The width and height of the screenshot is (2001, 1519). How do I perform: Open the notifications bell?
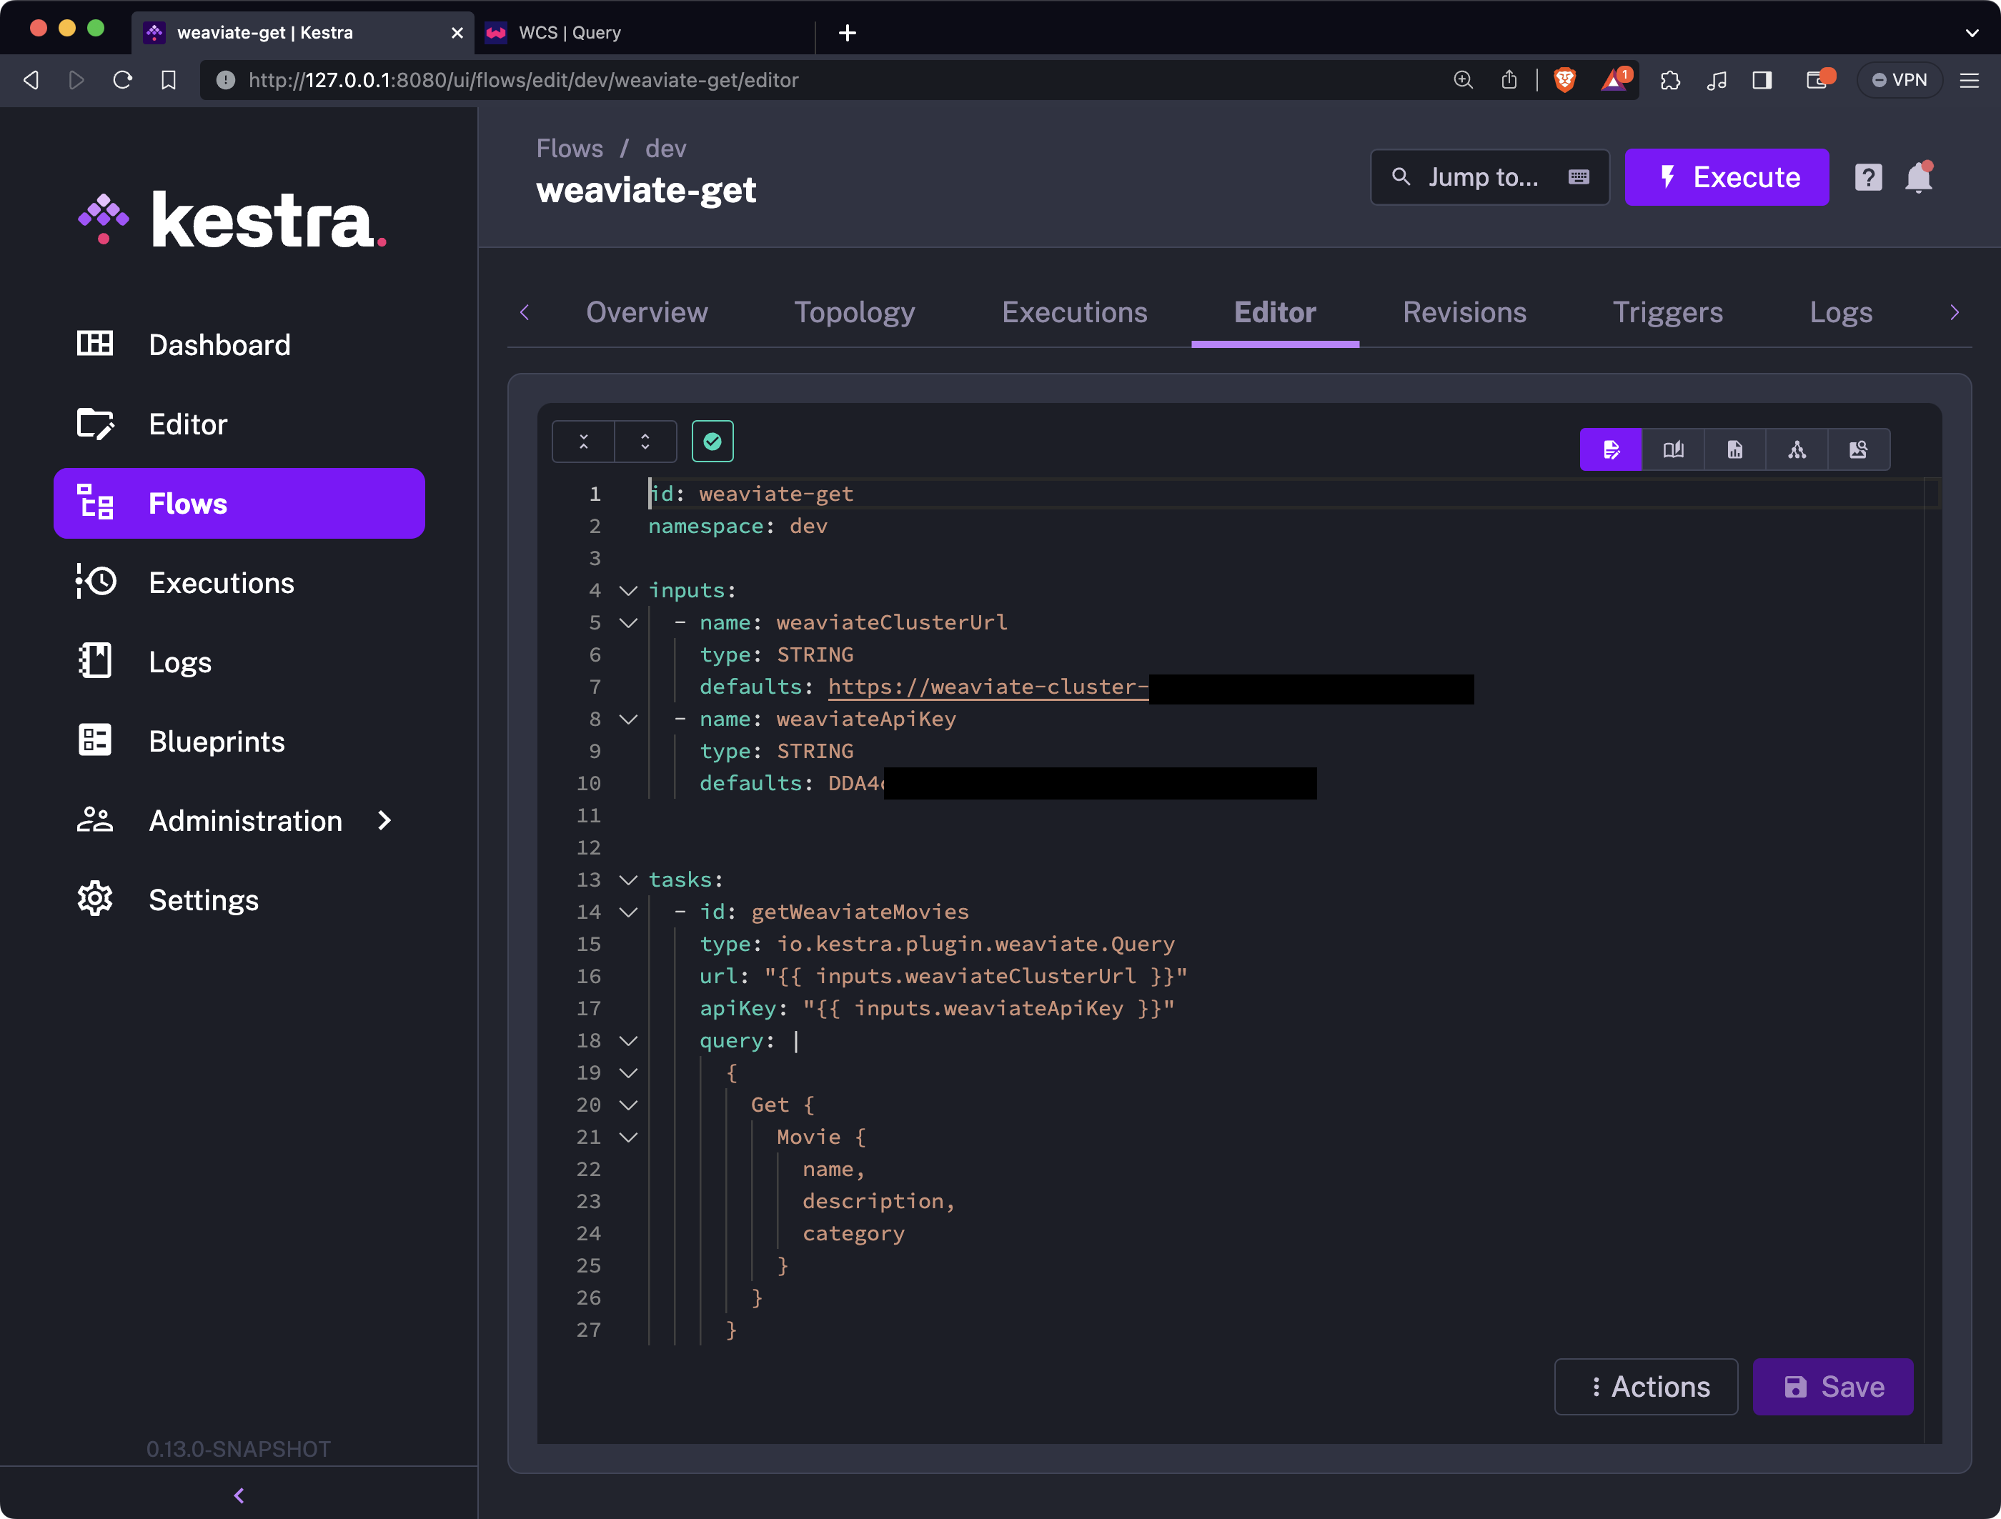[1918, 177]
